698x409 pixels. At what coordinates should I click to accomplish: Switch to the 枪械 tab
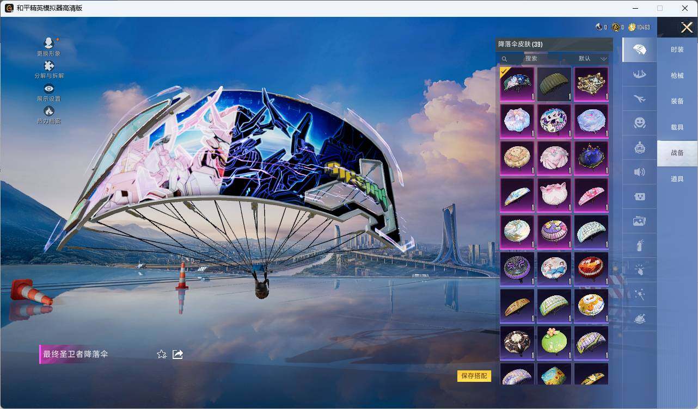(x=677, y=76)
